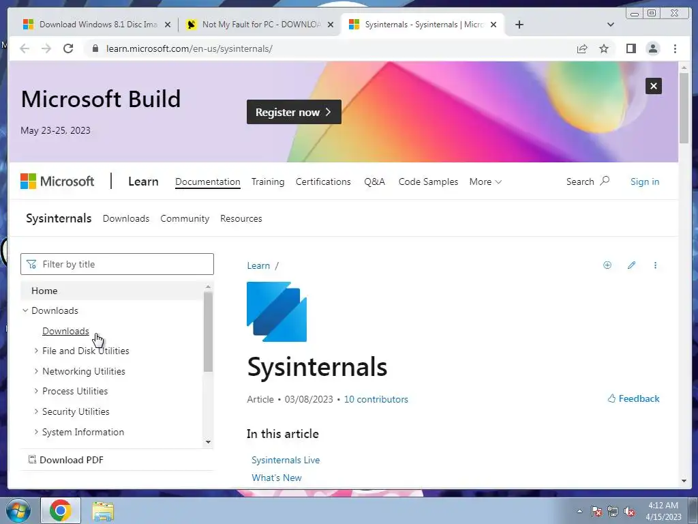Open Windows Explorer from the taskbar

[103, 511]
